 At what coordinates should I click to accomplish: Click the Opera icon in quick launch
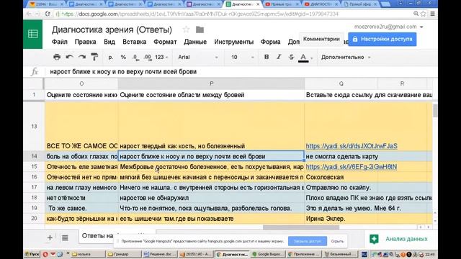(45, 254)
